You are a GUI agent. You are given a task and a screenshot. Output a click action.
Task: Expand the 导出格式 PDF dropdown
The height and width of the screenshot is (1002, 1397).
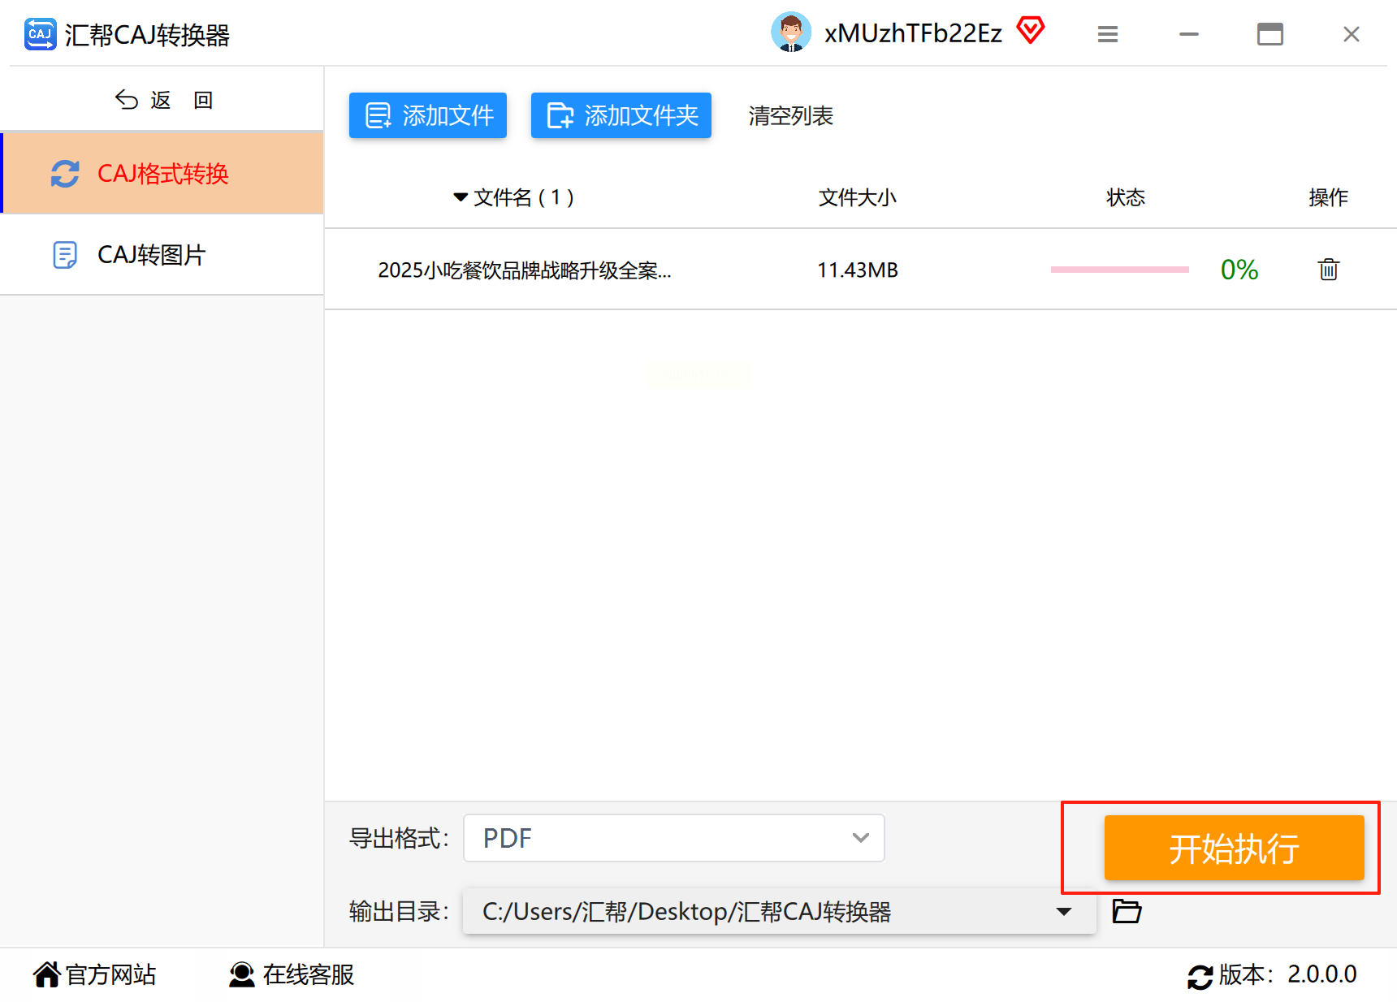[x=673, y=838]
